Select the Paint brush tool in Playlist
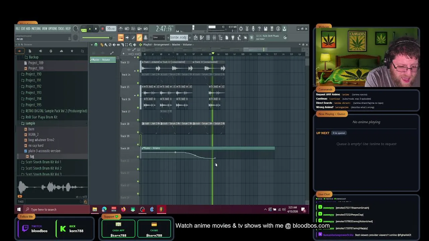This screenshot has width=429, height=241. coord(106,45)
